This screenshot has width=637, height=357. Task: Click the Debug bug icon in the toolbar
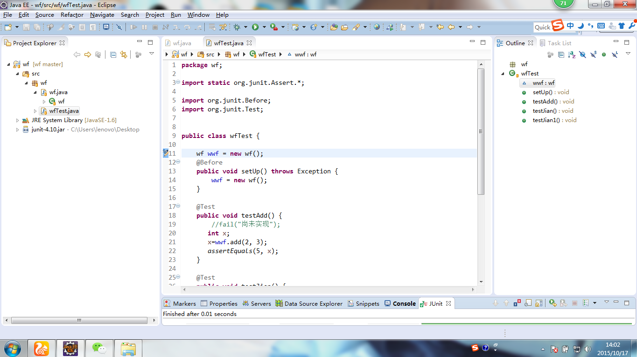(x=237, y=27)
